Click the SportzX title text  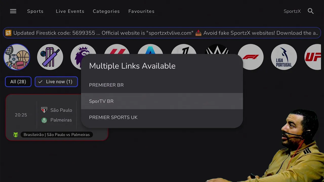[292, 11]
